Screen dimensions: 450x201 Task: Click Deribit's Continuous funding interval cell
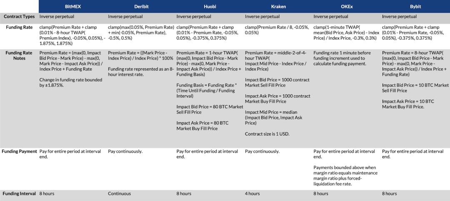(x=119, y=194)
